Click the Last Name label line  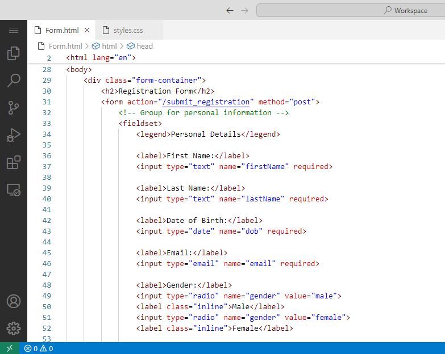point(190,188)
